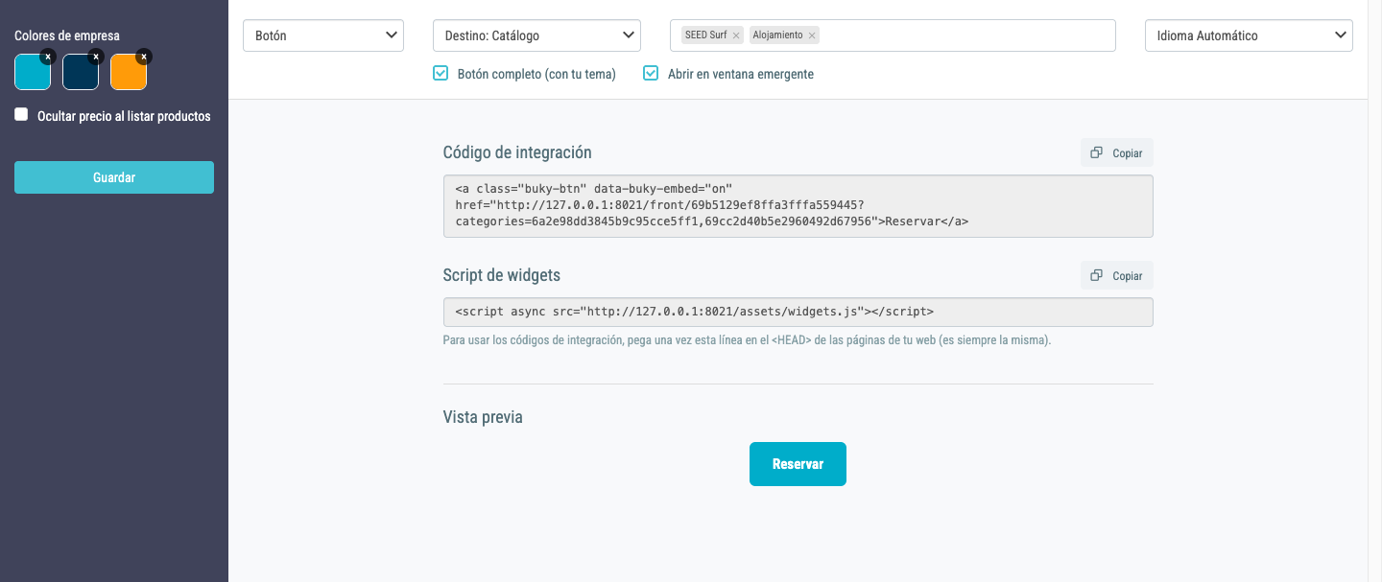Click the widgets script code box
Image resolution: width=1382 pixels, height=582 pixels.
pyautogui.click(x=798, y=313)
